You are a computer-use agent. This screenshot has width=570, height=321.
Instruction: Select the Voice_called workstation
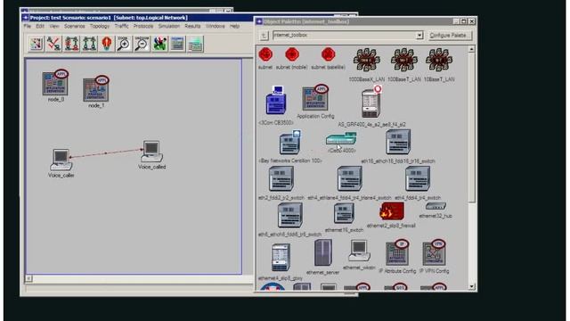[151, 151]
